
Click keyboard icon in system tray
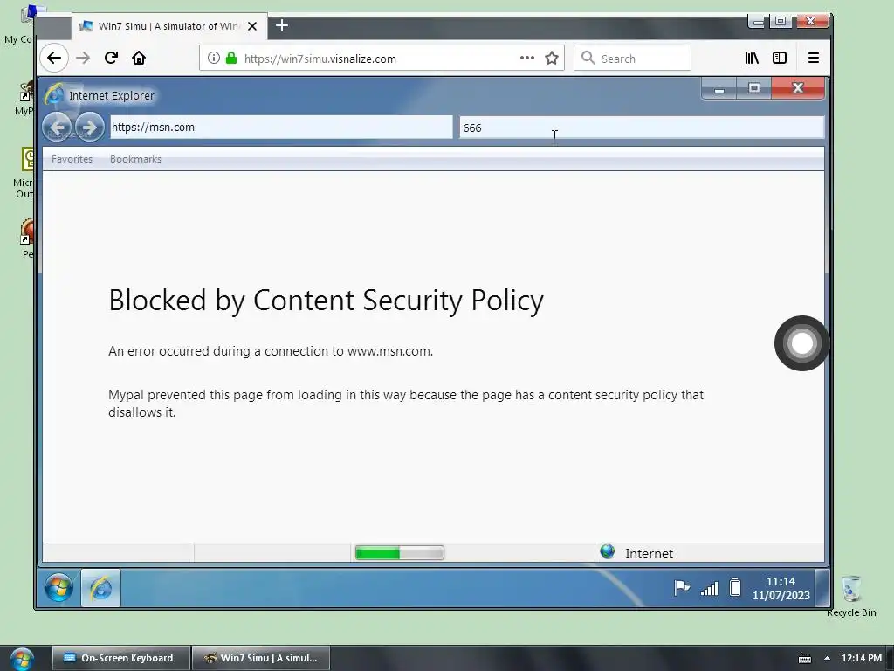[x=804, y=659]
